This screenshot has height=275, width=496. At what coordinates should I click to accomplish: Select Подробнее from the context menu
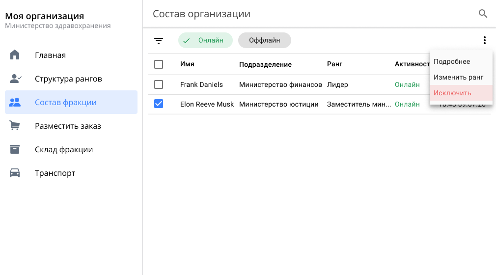pos(452,61)
